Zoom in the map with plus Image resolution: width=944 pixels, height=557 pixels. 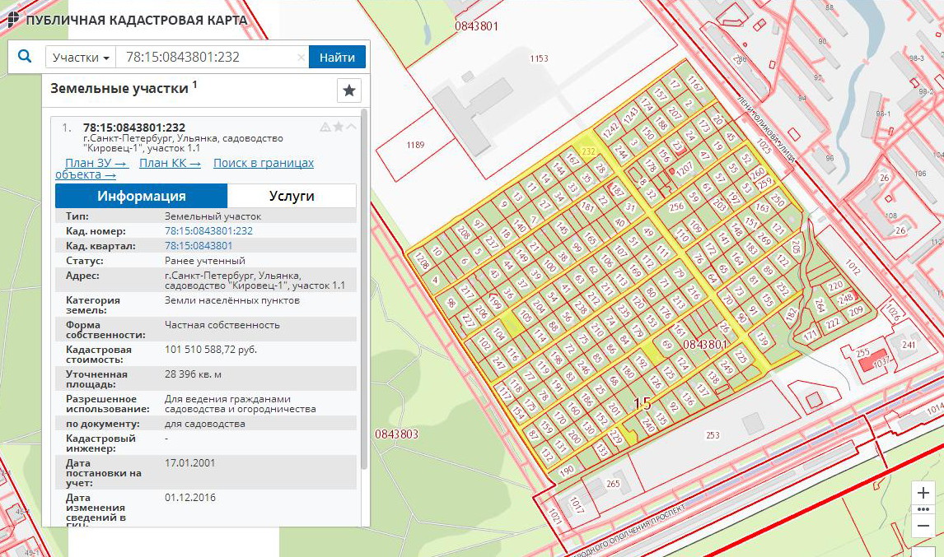click(923, 493)
